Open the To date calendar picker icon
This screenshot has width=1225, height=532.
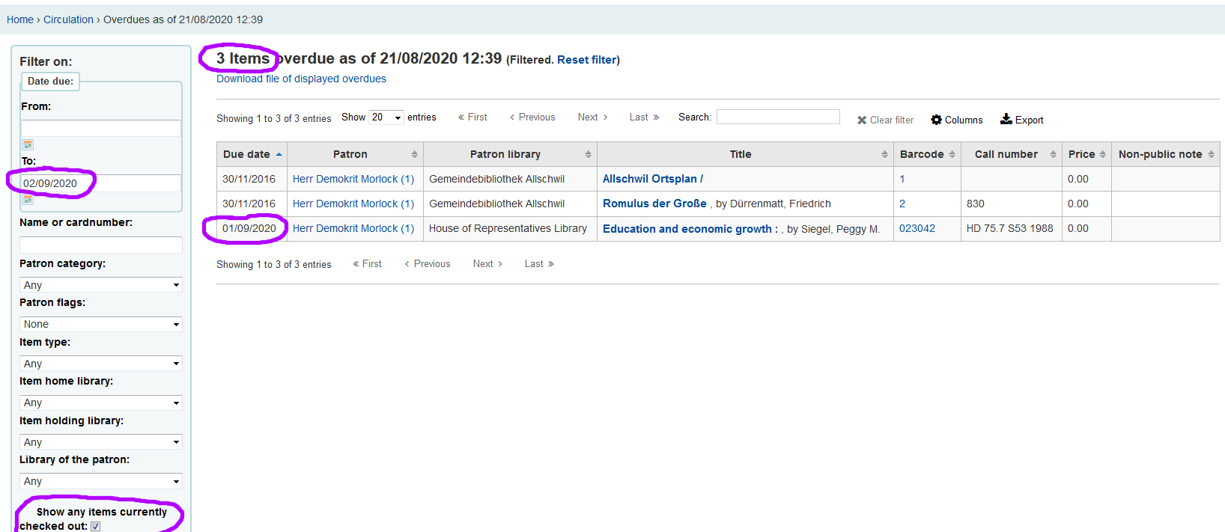(28, 200)
